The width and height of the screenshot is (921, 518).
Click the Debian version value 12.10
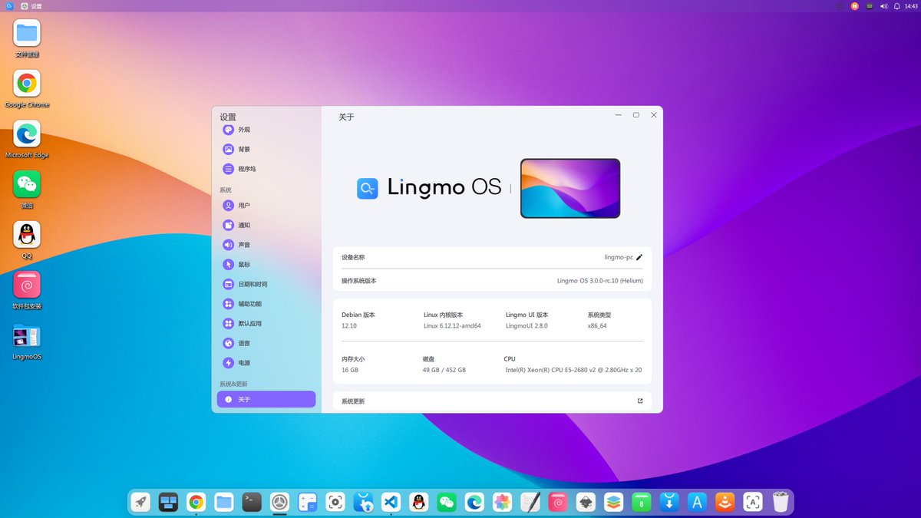click(x=349, y=326)
